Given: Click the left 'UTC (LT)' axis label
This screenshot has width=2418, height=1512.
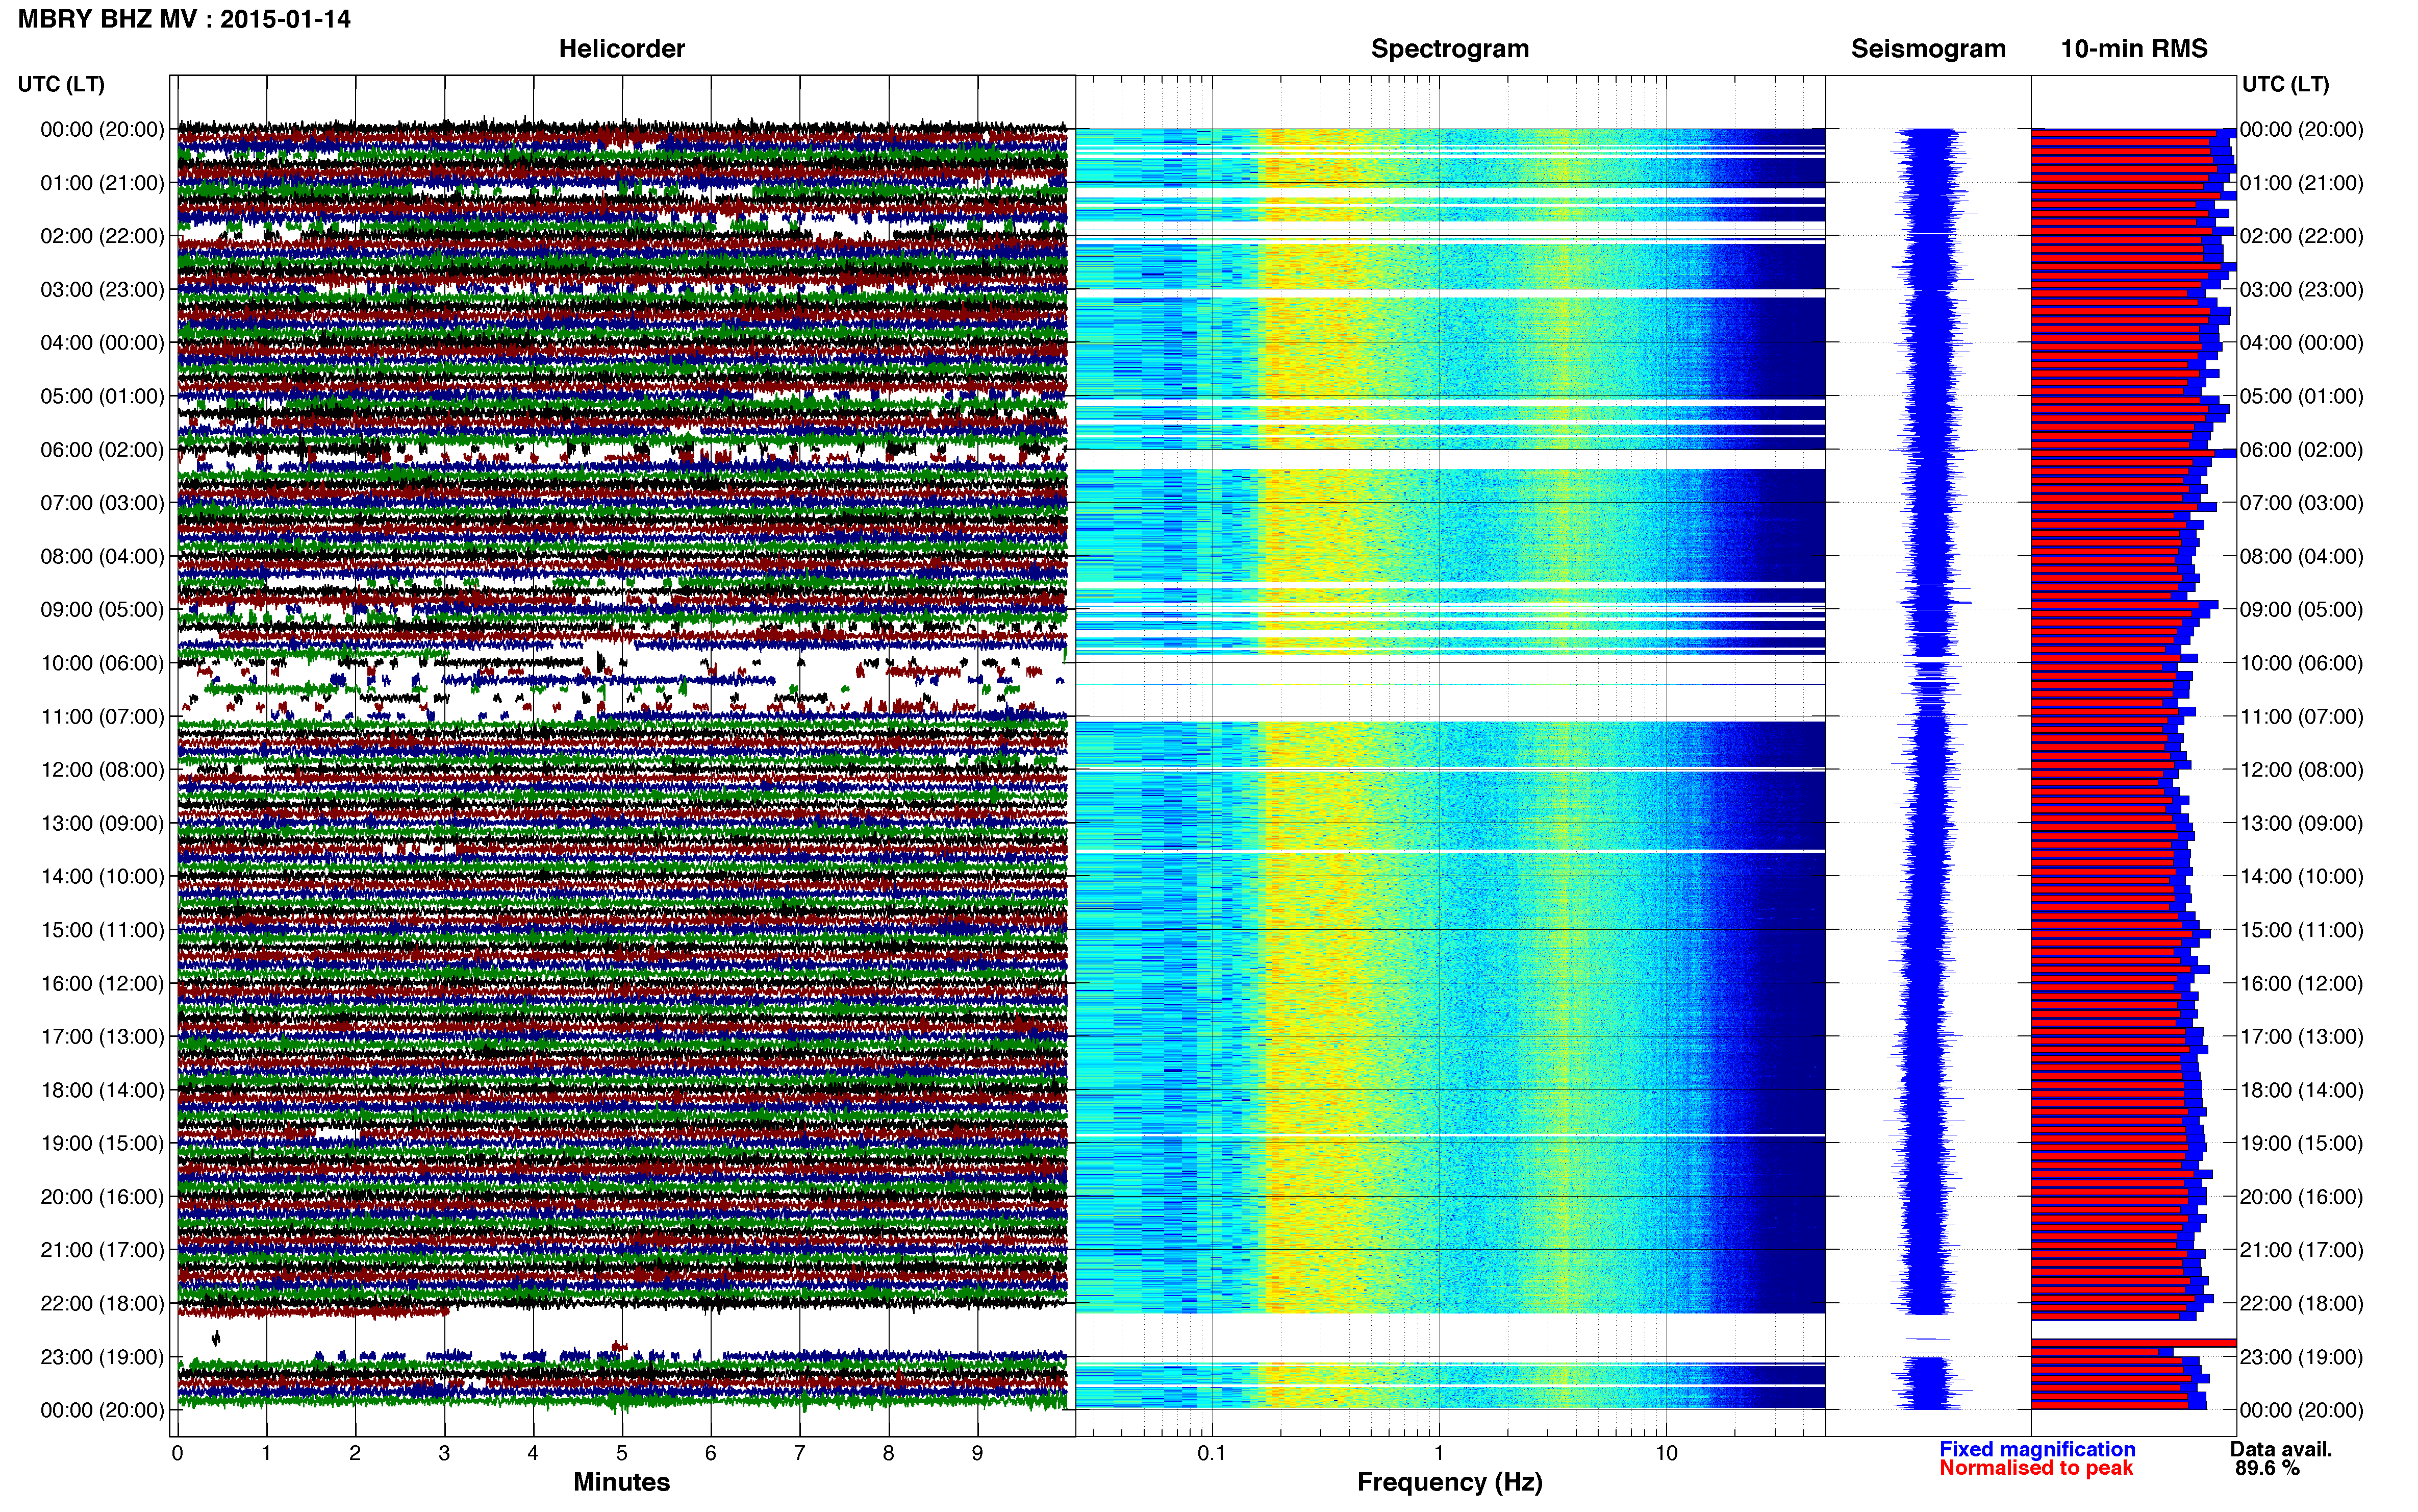Looking at the screenshot, I should pyautogui.click(x=61, y=84).
